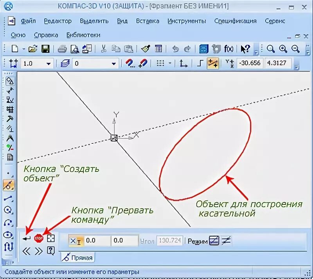Expand the grid options arrow

tap(170, 63)
